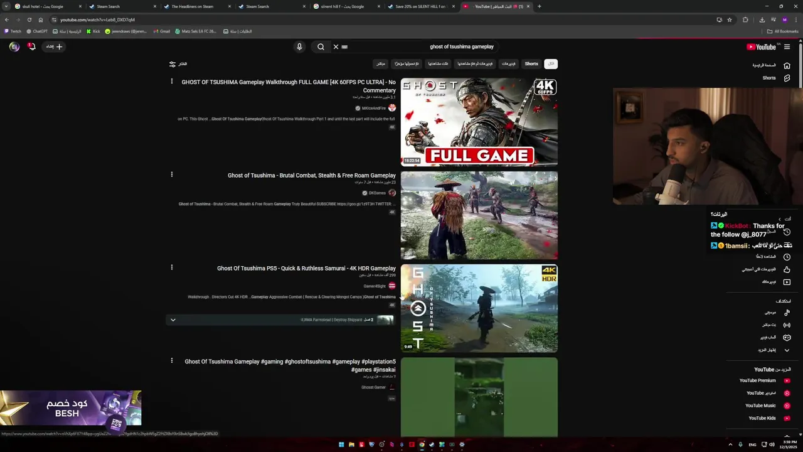Open the Brutal Combat gameplay thumbnail

coord(479,215)
